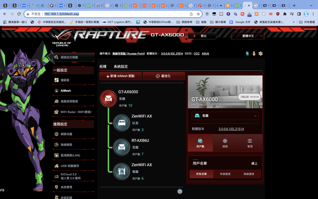Open the browser three-dot menu
Image resolution: width=318 pixels, height=199 pixels.
pyautogui.click(x=313, y=14)
